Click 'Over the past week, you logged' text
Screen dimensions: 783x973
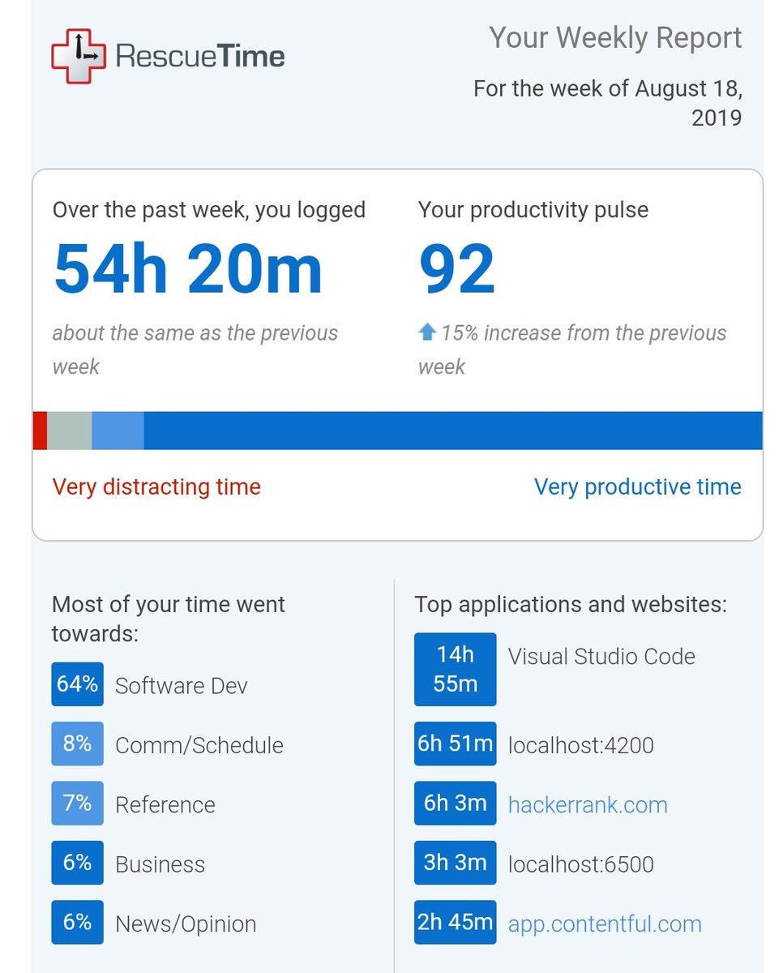click(x=209, y=210)
